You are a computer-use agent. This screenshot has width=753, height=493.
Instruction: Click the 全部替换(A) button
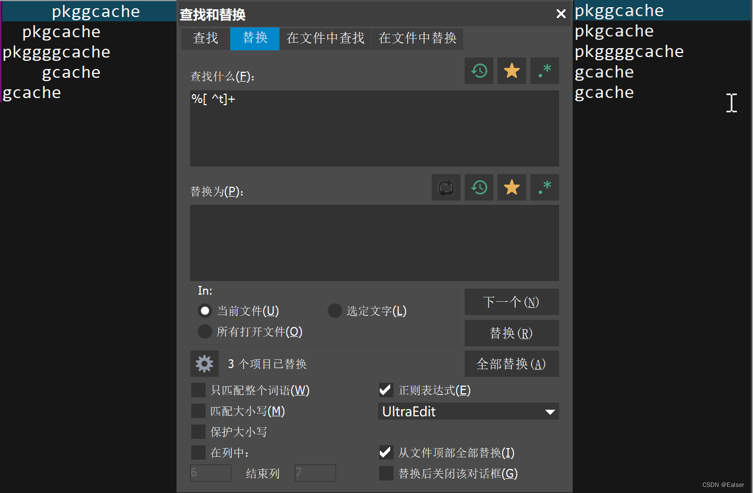tap(512, 364)
